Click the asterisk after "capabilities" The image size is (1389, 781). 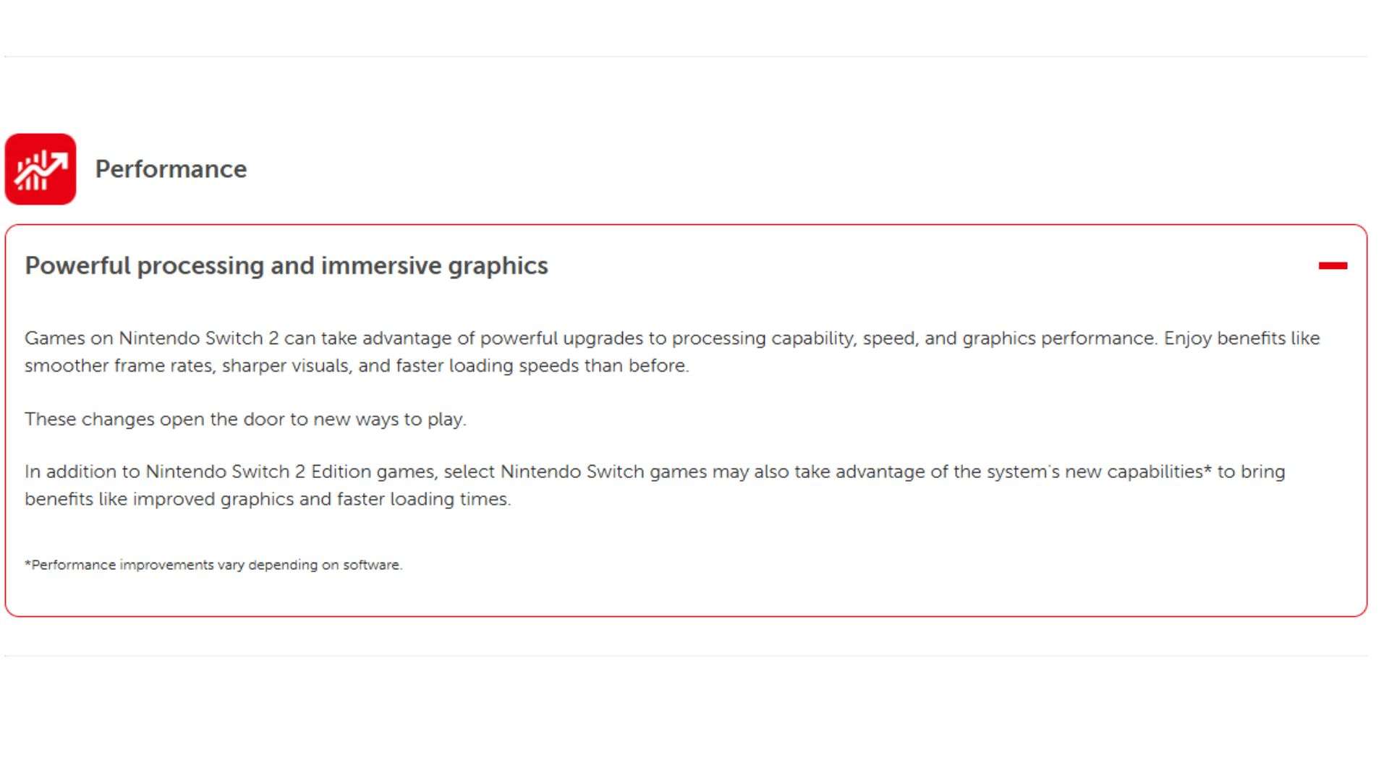point(1207,471)
